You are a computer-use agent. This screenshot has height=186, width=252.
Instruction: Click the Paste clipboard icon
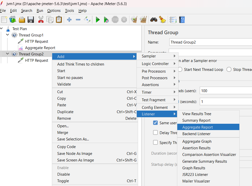pyautogui.click(x=59, y=20)
